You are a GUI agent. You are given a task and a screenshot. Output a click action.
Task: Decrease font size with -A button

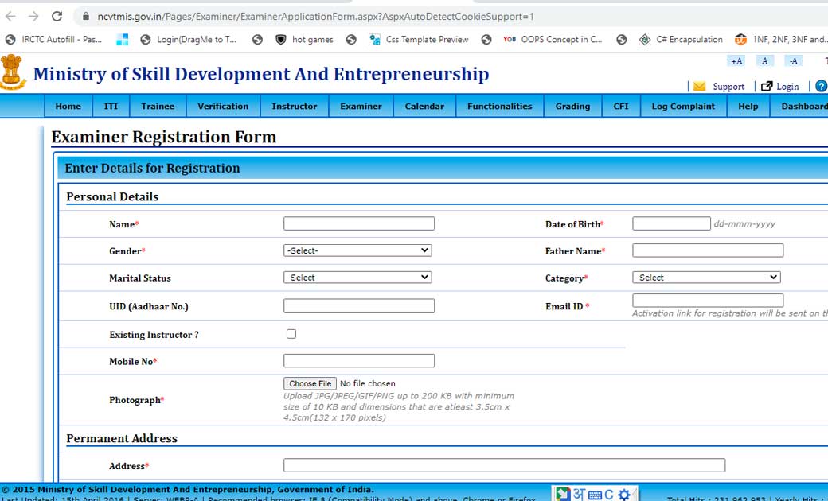coord(793,61)
